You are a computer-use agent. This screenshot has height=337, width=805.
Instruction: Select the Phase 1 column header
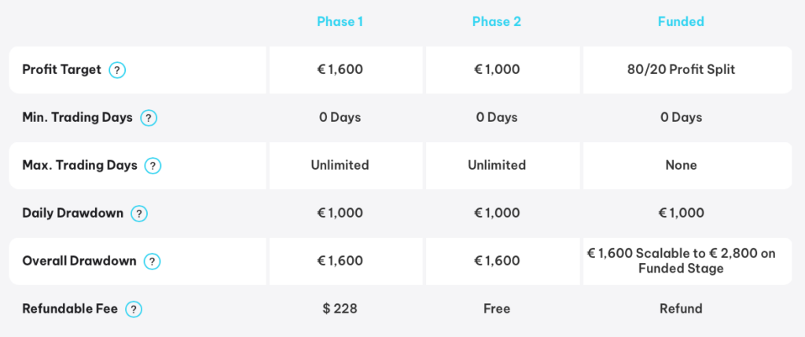click(x=340, y=21)
